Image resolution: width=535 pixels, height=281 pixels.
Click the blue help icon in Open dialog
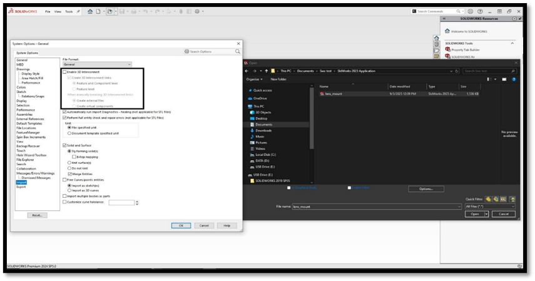click(x=514, y=79)
